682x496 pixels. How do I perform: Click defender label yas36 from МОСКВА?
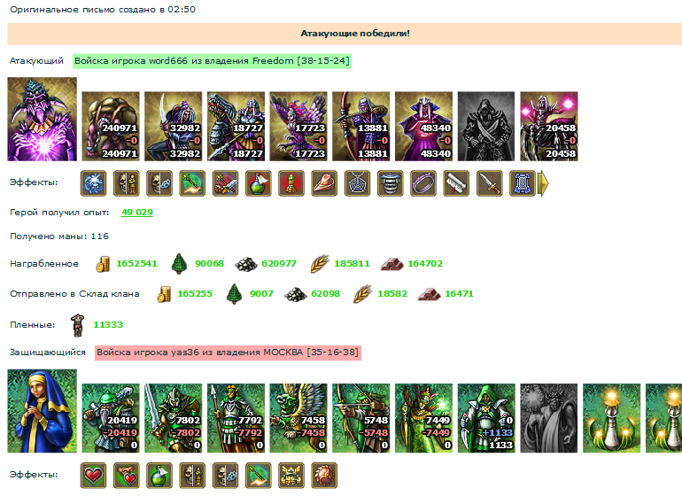pos(228,353)
